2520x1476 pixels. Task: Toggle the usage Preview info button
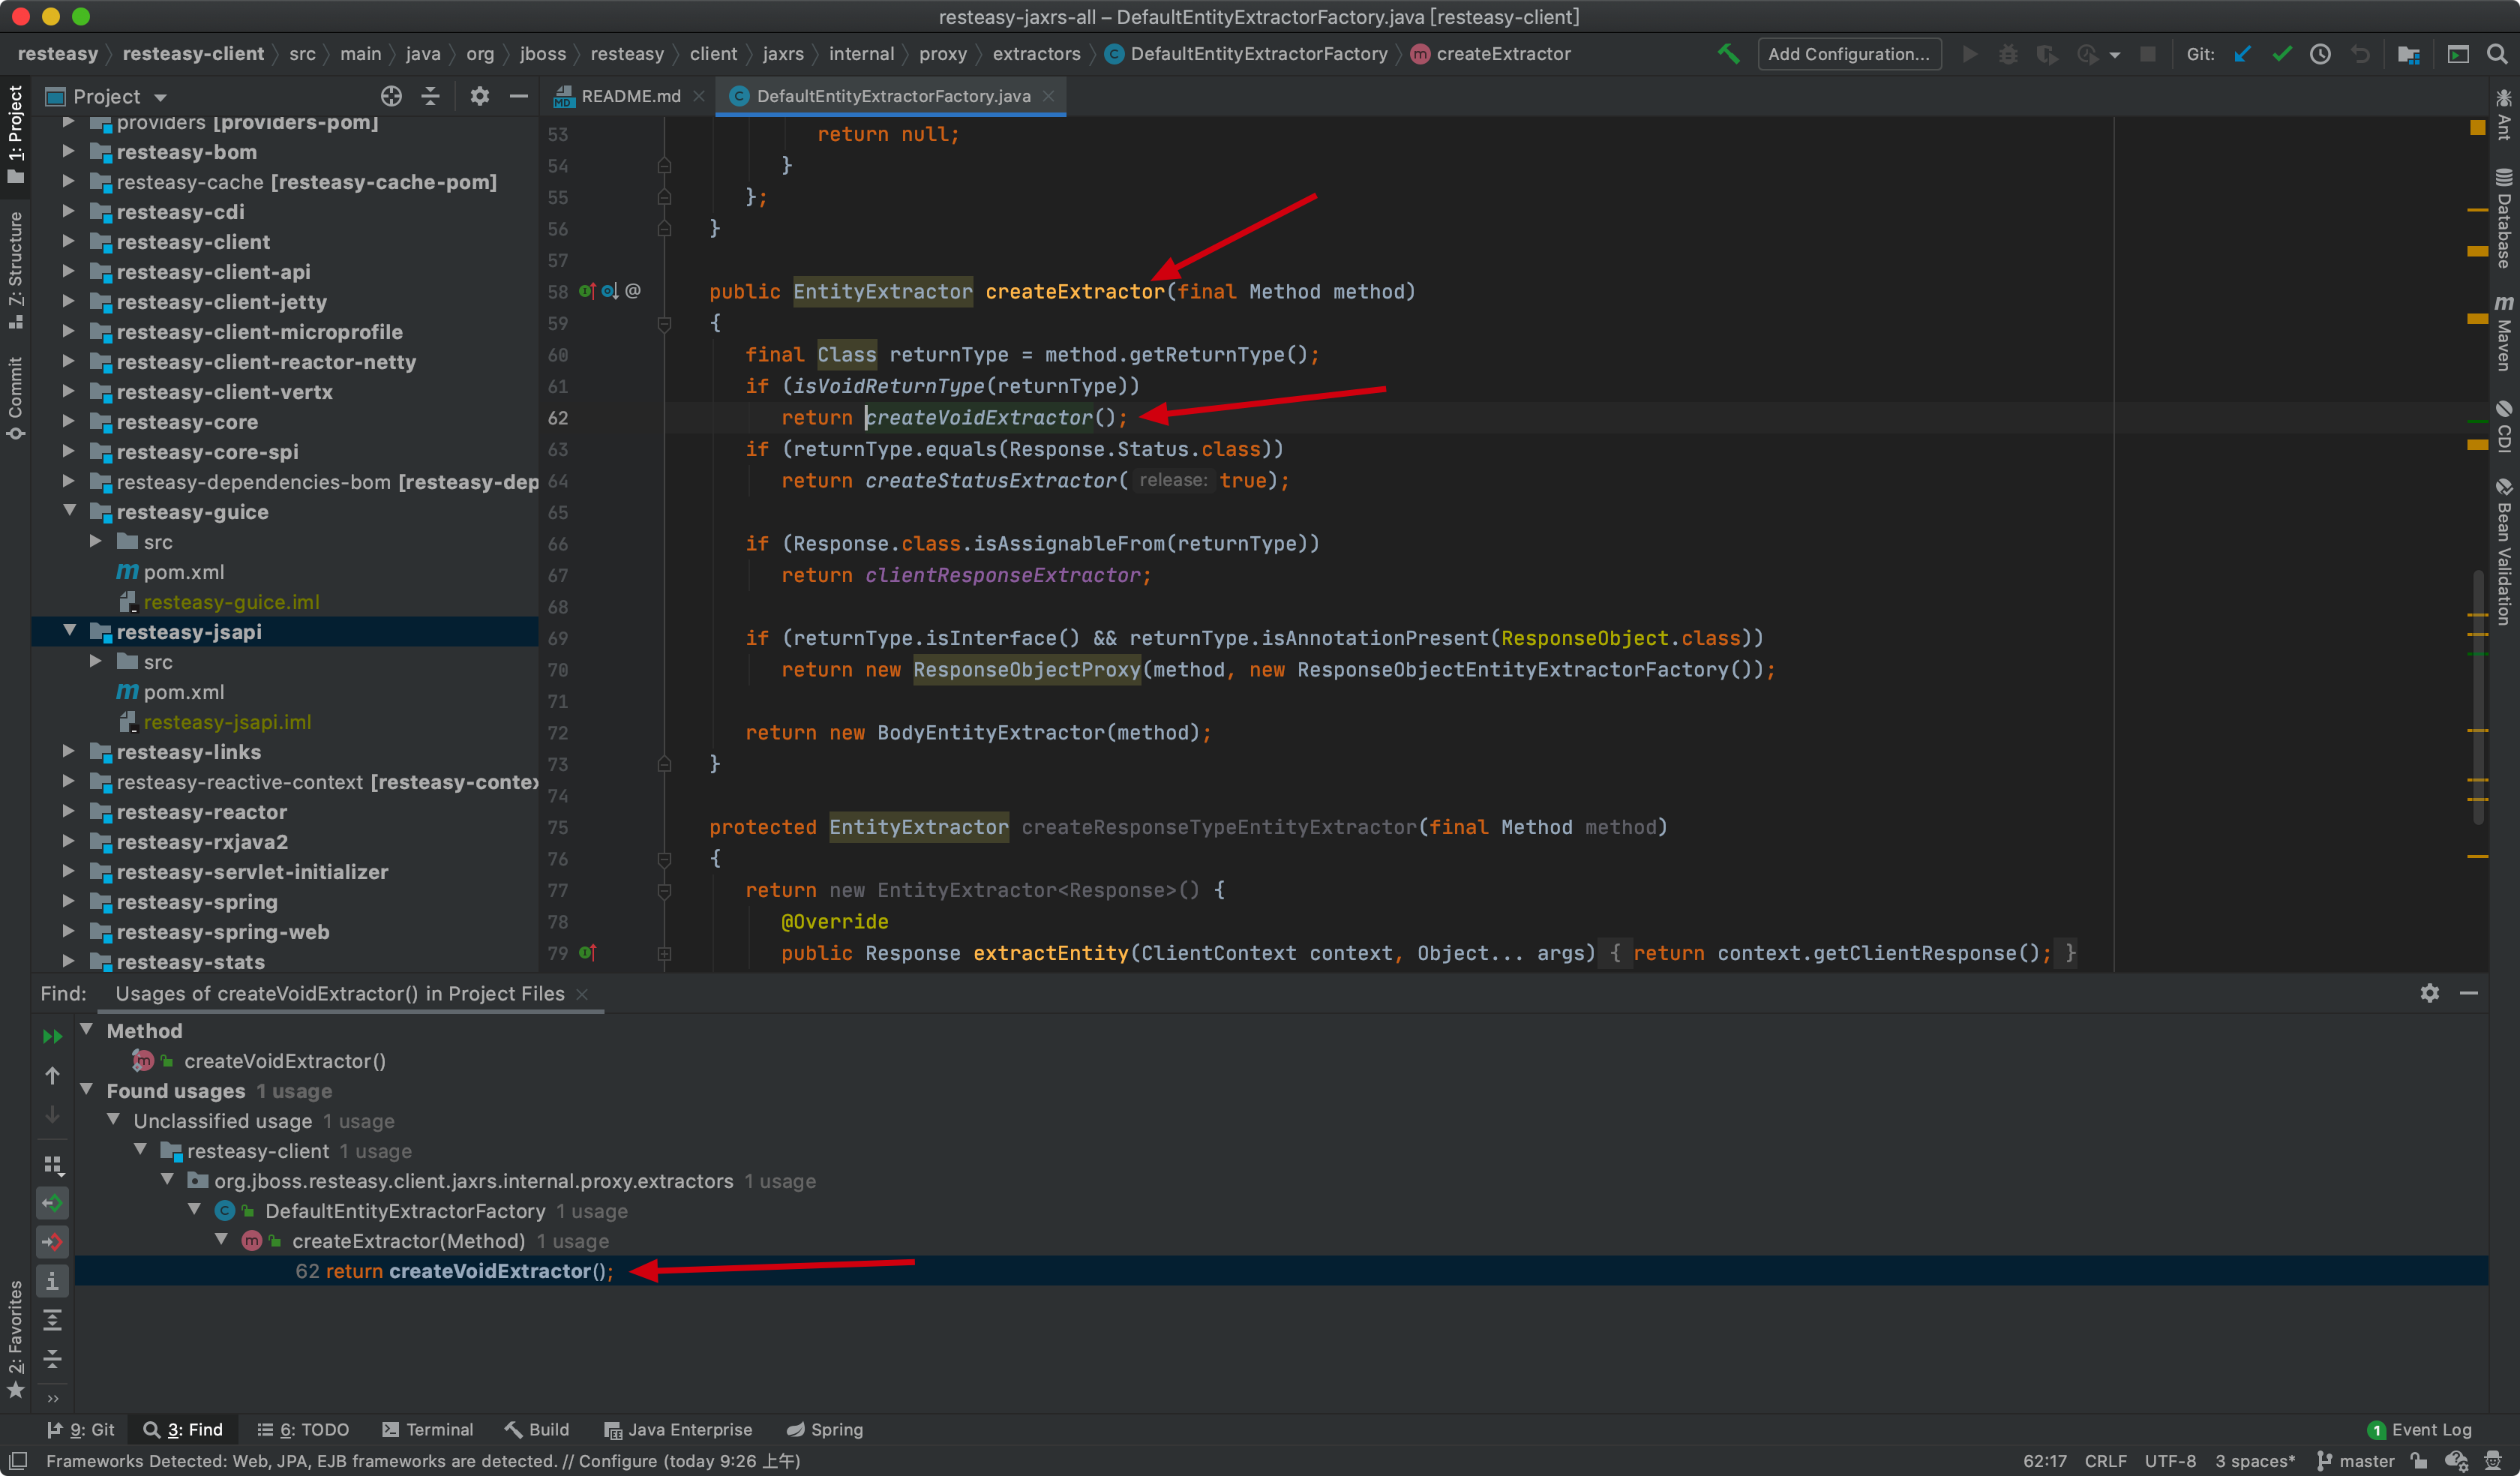click(x=52, y=1281)
